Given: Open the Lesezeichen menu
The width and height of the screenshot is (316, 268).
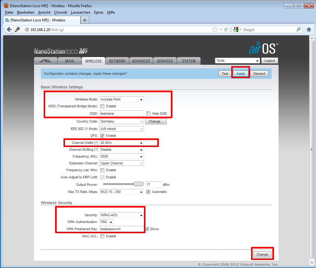Looking at the screenshot, I should 80,12.
